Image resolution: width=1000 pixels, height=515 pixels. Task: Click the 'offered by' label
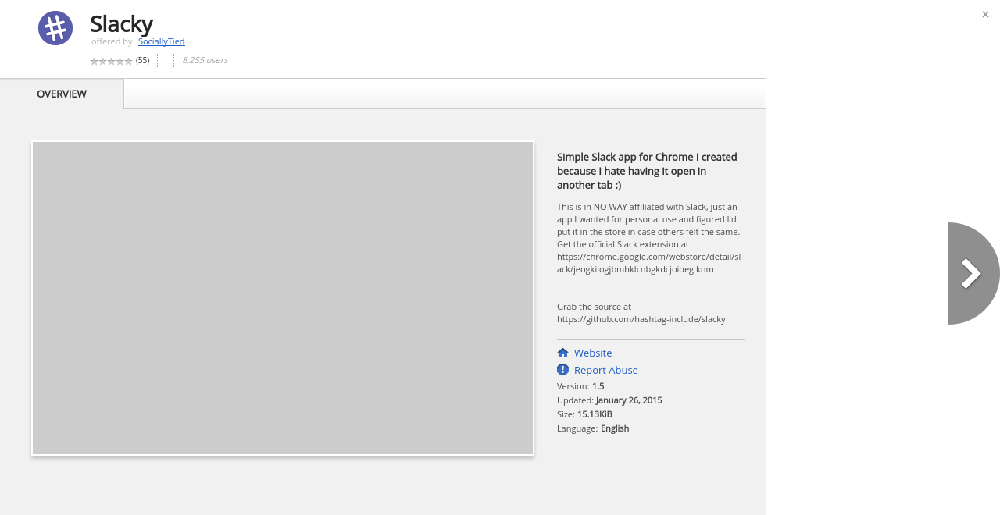pyautogui.click(x=112, y=41)
